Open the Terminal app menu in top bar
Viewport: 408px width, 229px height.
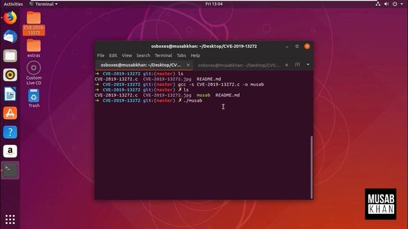[43, 4]
